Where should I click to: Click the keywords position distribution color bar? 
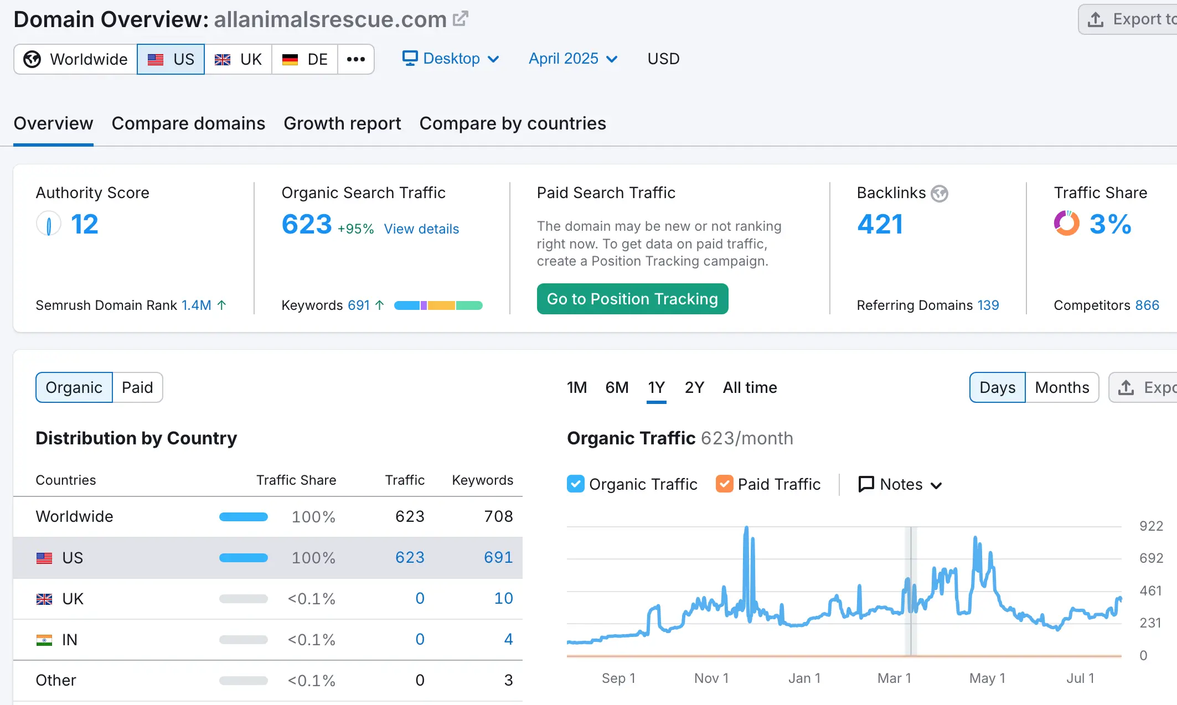(438, 305)
